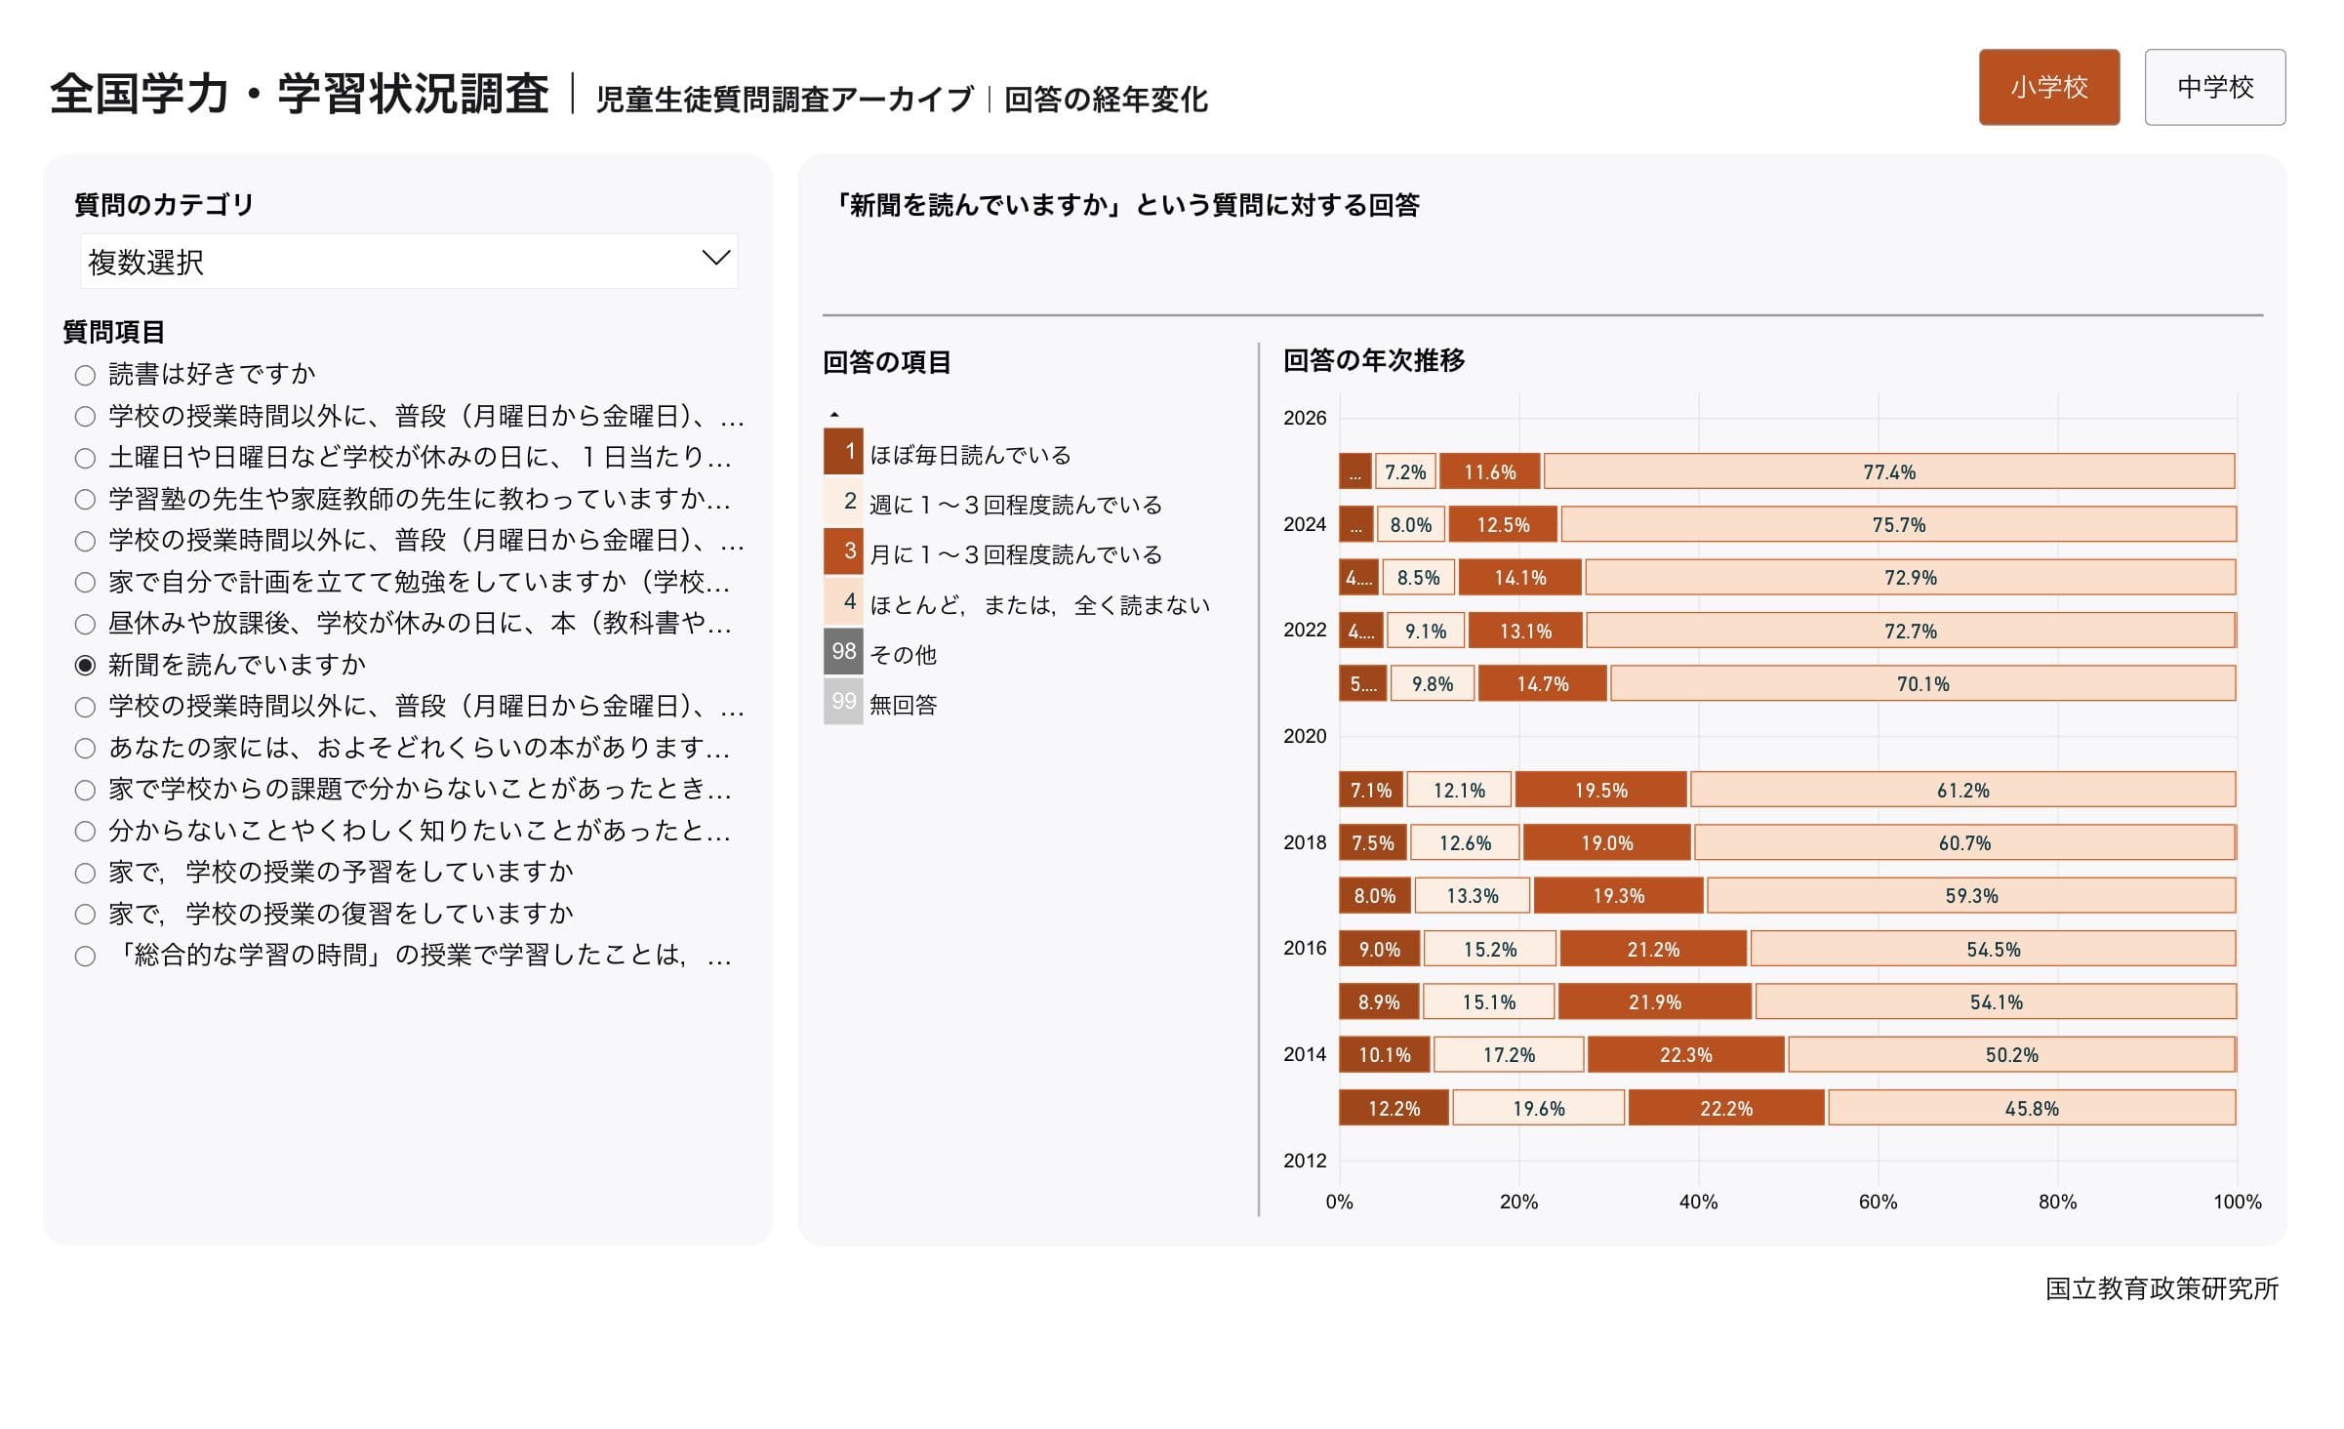Select radio 家で、学校の授業の復習をしていますか
This screenshot has height=1429, width=2344.
(x=86, y=915)
